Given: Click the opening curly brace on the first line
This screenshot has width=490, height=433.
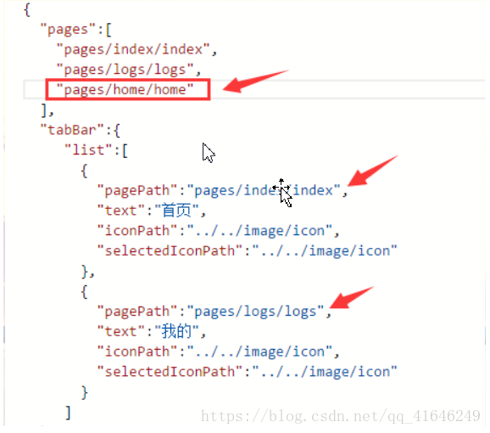Looking at the screenshot, I should pyautogui.click(x=27, y=9).
